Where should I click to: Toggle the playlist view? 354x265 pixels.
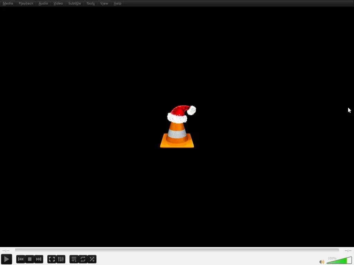click(74, 259)
